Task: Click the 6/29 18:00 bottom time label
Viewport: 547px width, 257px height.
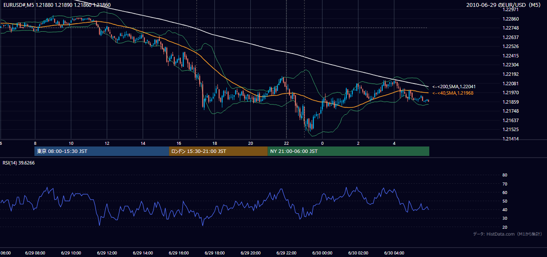Action: click(x=215, y=253)
